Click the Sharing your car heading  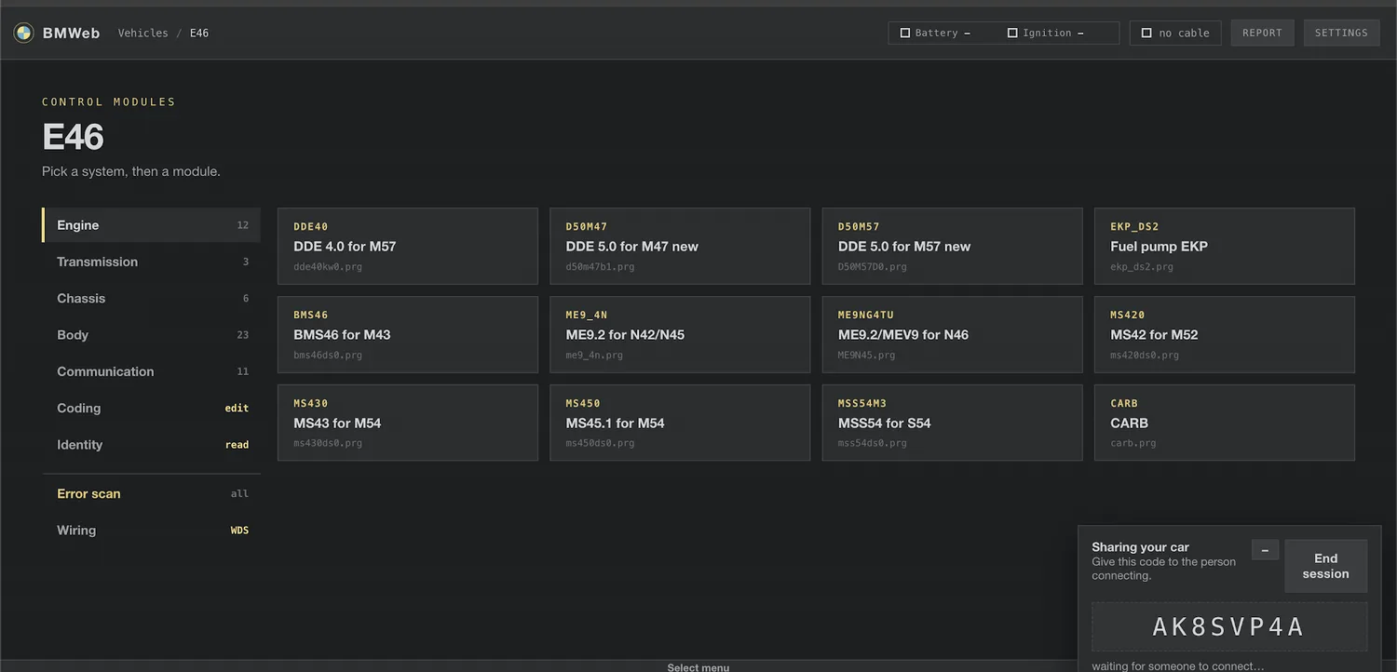tap(1140, 547)
